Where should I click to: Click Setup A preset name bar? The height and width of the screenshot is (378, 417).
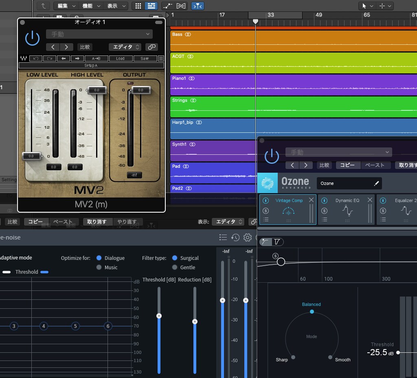(91, 66)
